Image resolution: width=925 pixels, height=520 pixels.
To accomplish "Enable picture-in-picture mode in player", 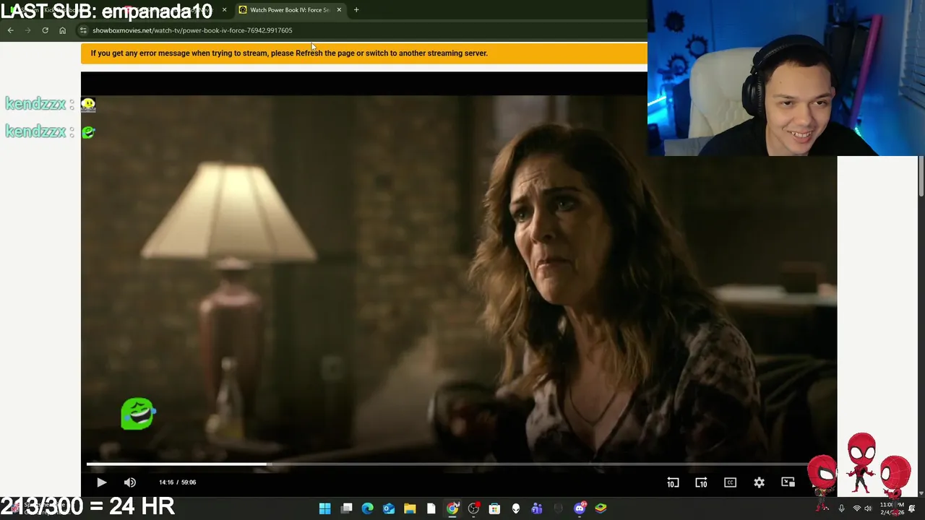I will [788, 482].
